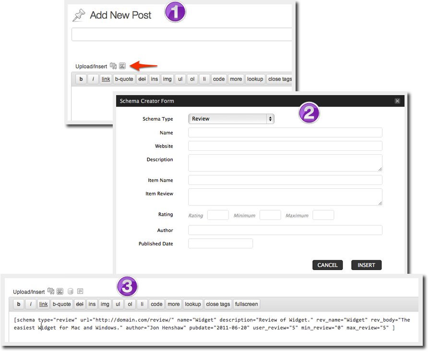Click the Upload/Insert media icon in Add New Post
The width and height of the screenshot is (429, 354).
coord(113,66)
